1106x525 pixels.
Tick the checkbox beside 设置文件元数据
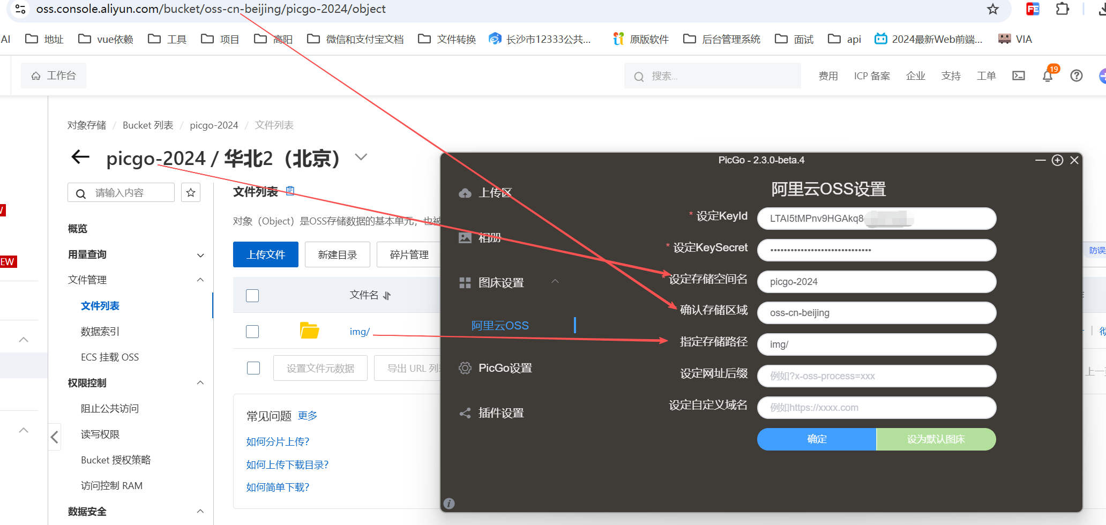point(253,368)
